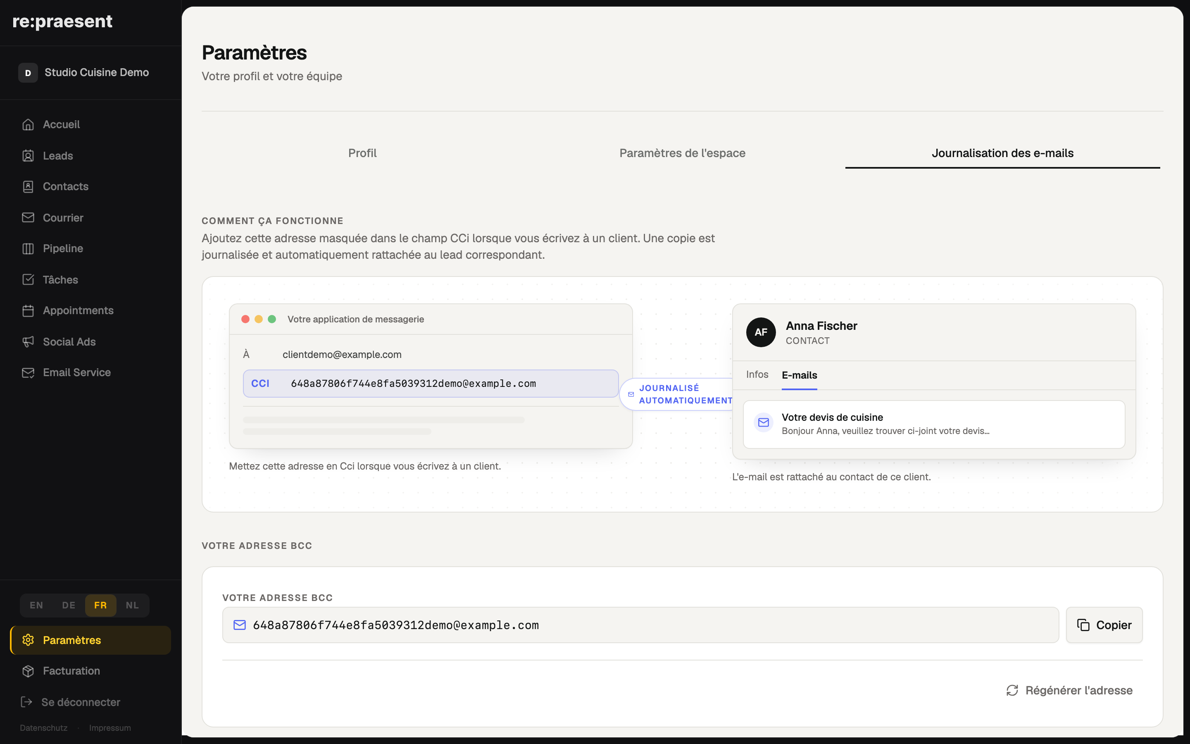
Task: Click the Leads icon in sidebar
Action: point(28,156)
